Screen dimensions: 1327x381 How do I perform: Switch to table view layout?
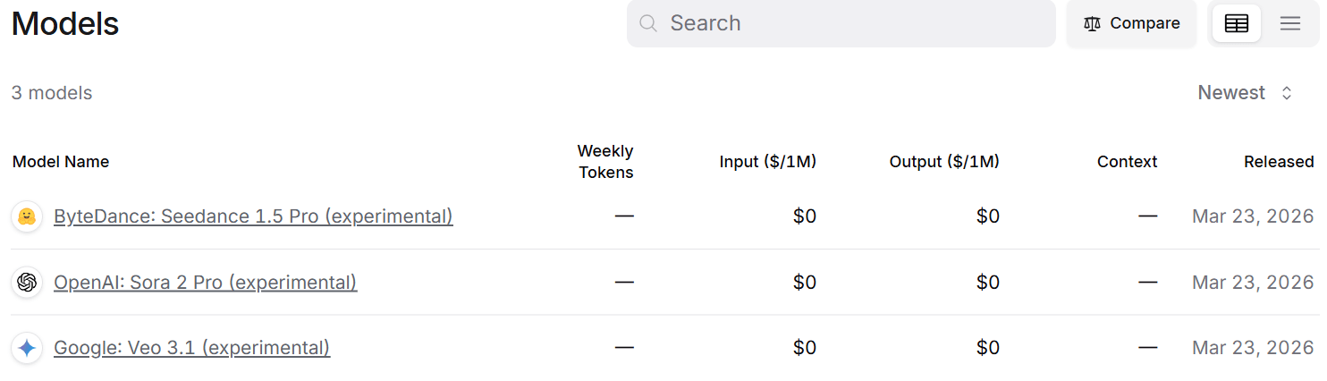pyautogui.click(x=1236, y=24)
